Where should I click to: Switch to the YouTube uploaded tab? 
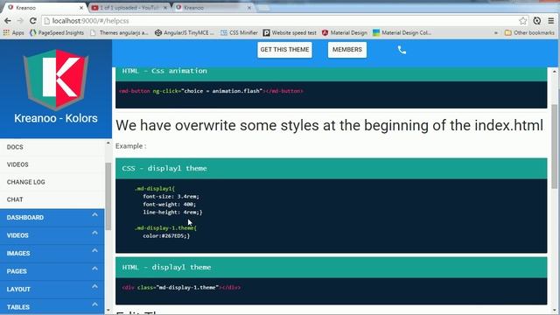[x=129, y=8]
